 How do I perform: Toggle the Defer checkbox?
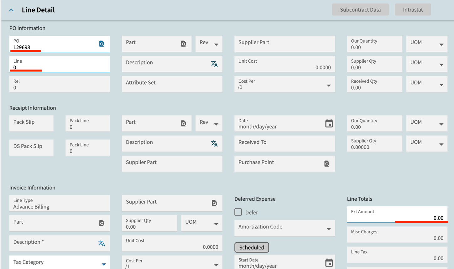238,212
